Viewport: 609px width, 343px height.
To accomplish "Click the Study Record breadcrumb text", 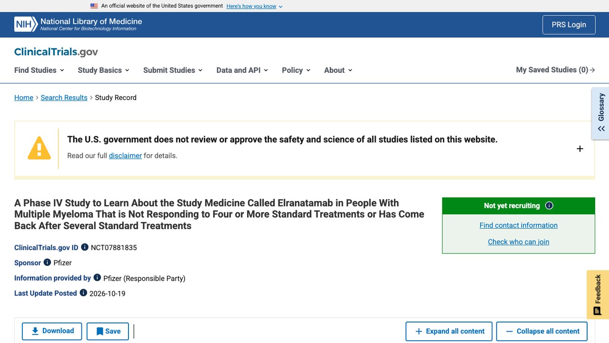I will [x=116, y=98].
